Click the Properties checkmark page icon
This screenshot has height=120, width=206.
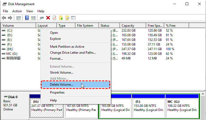(x=54, y=18)
